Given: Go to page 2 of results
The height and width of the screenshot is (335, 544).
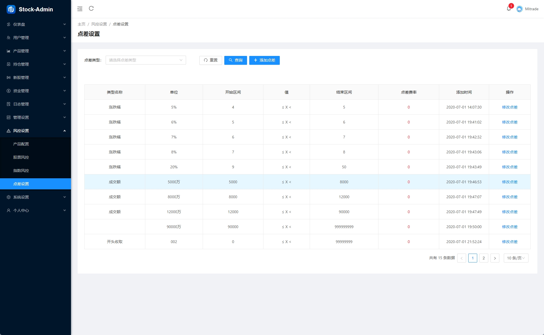Looking at the screenshot, I should (x=484, y=258).
